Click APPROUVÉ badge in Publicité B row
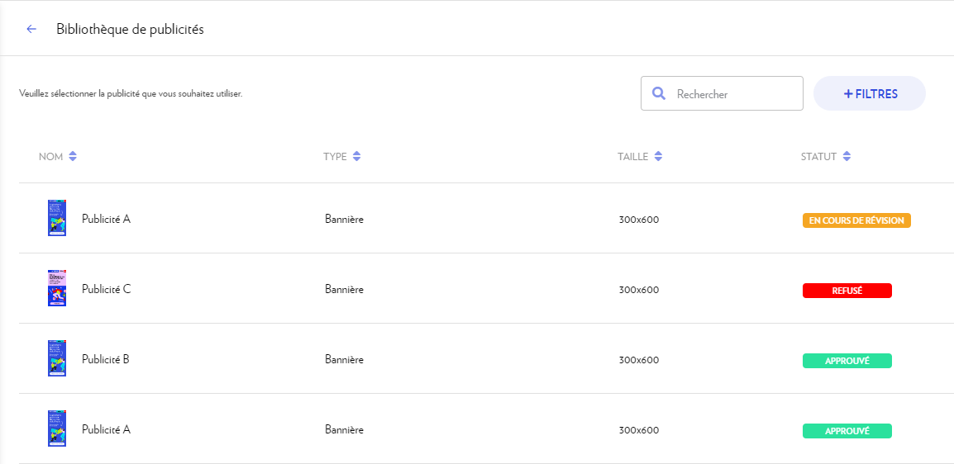This screenshot has width=954, height=464. pos(847,360)
